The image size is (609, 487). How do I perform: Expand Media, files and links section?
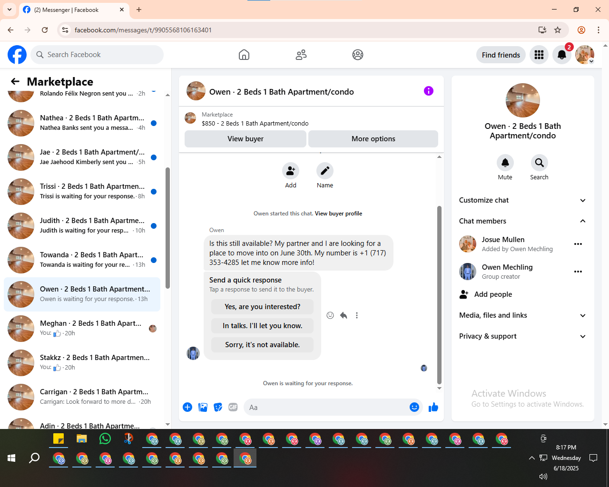pyautogui.click(x=523, y=315)
